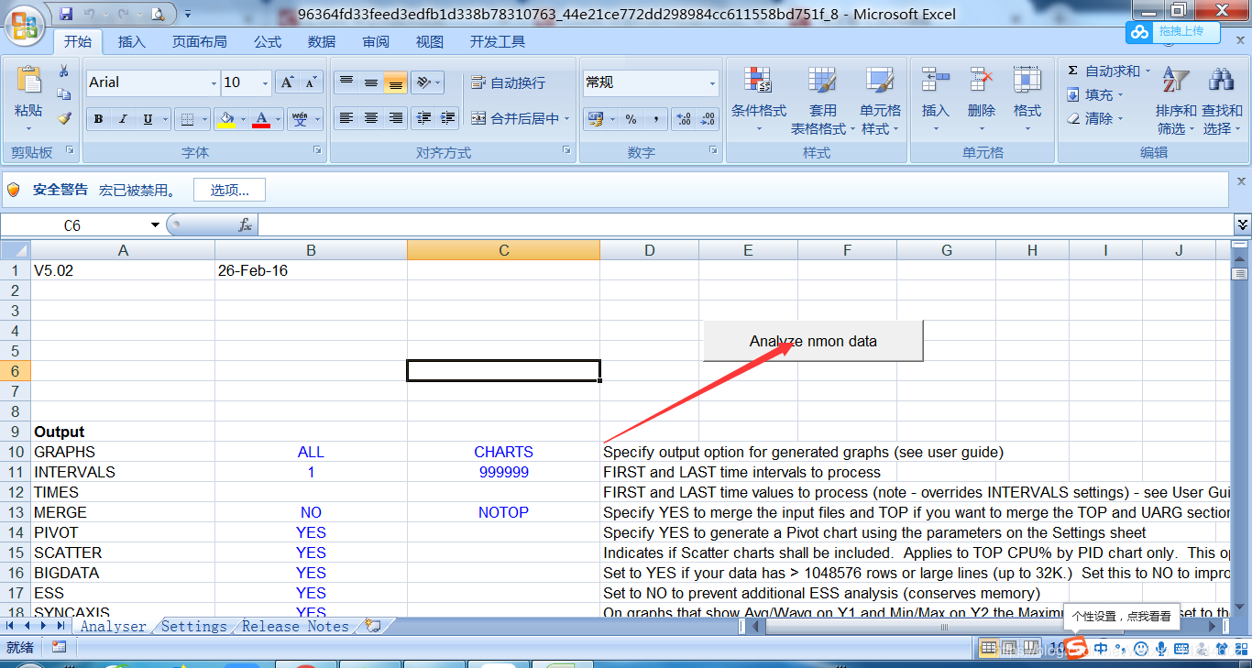Click the Save icon in quick access toolbar

coord(66,14)
